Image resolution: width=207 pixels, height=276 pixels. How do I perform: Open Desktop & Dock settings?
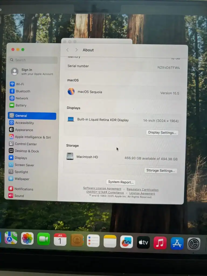(27, 151)
